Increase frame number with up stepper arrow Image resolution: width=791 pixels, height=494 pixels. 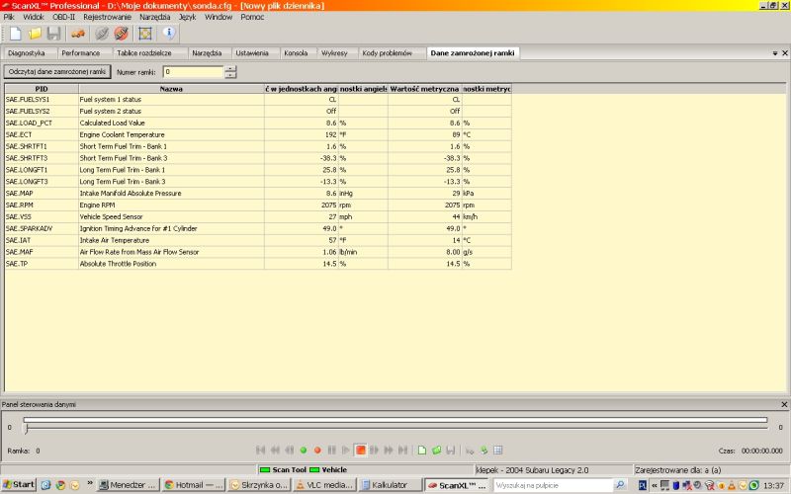pos(230,68)
